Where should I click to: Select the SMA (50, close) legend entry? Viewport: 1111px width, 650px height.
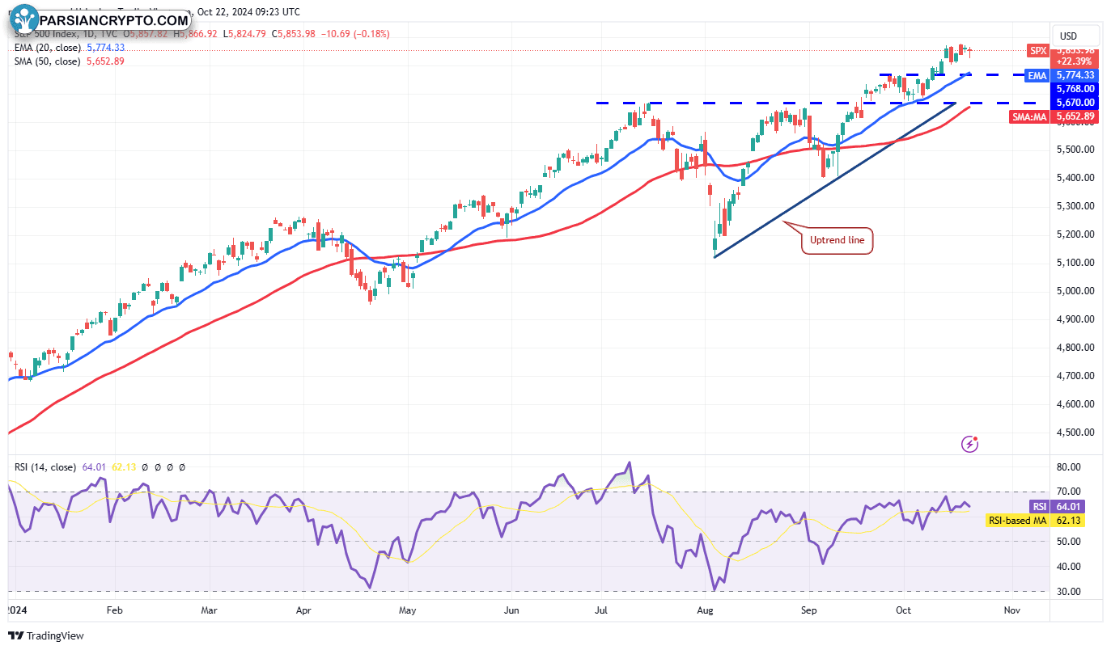(x=47, y=61)
